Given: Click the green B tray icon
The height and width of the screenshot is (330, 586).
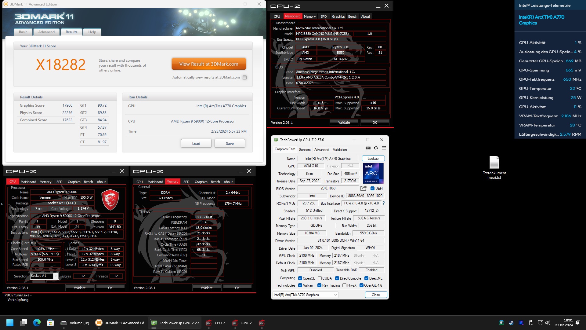Looking at the screenshot, I should click(x=501, y=323).
